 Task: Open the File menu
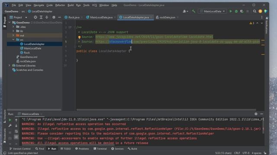(x=13, y=5)
